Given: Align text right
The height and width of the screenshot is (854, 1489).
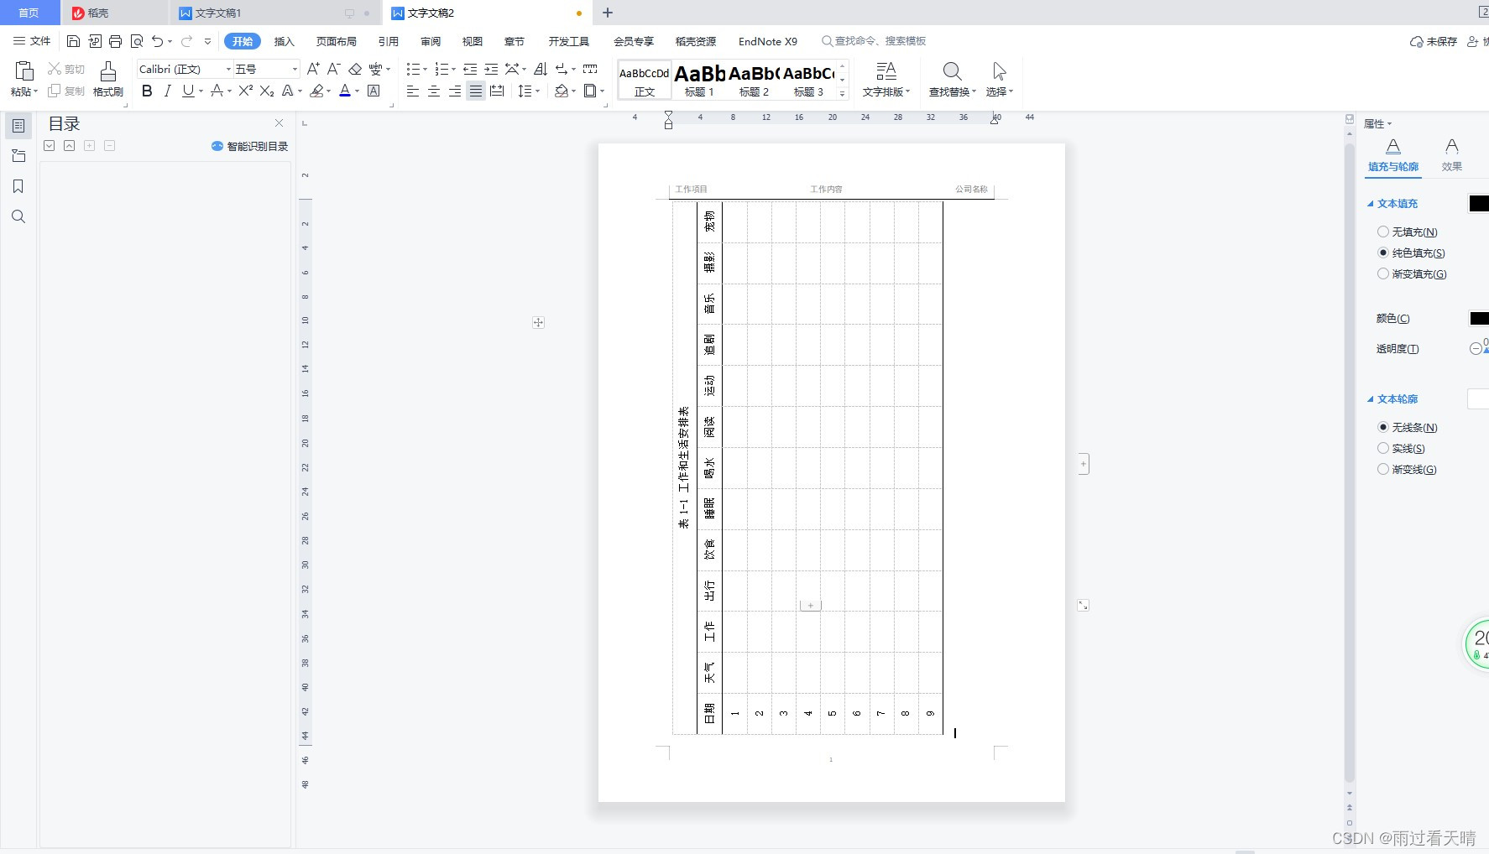Looking at the screenshot, I should pos(455,91).
